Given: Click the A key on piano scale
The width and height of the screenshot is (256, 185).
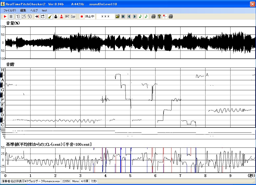Looking at the screenshot, I should pos(2,80).
